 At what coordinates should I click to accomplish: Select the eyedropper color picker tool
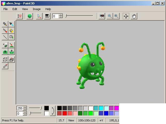tap(11, 24)
